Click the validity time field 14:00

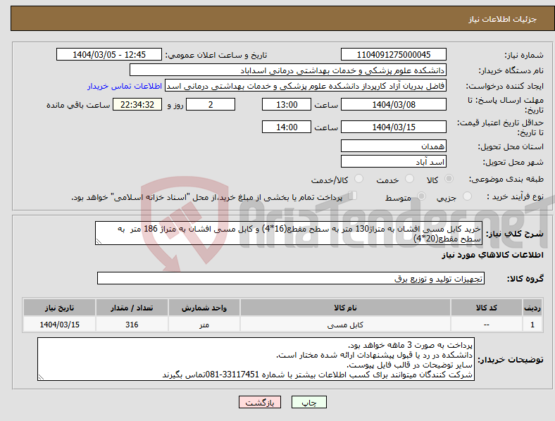(287, 127)
